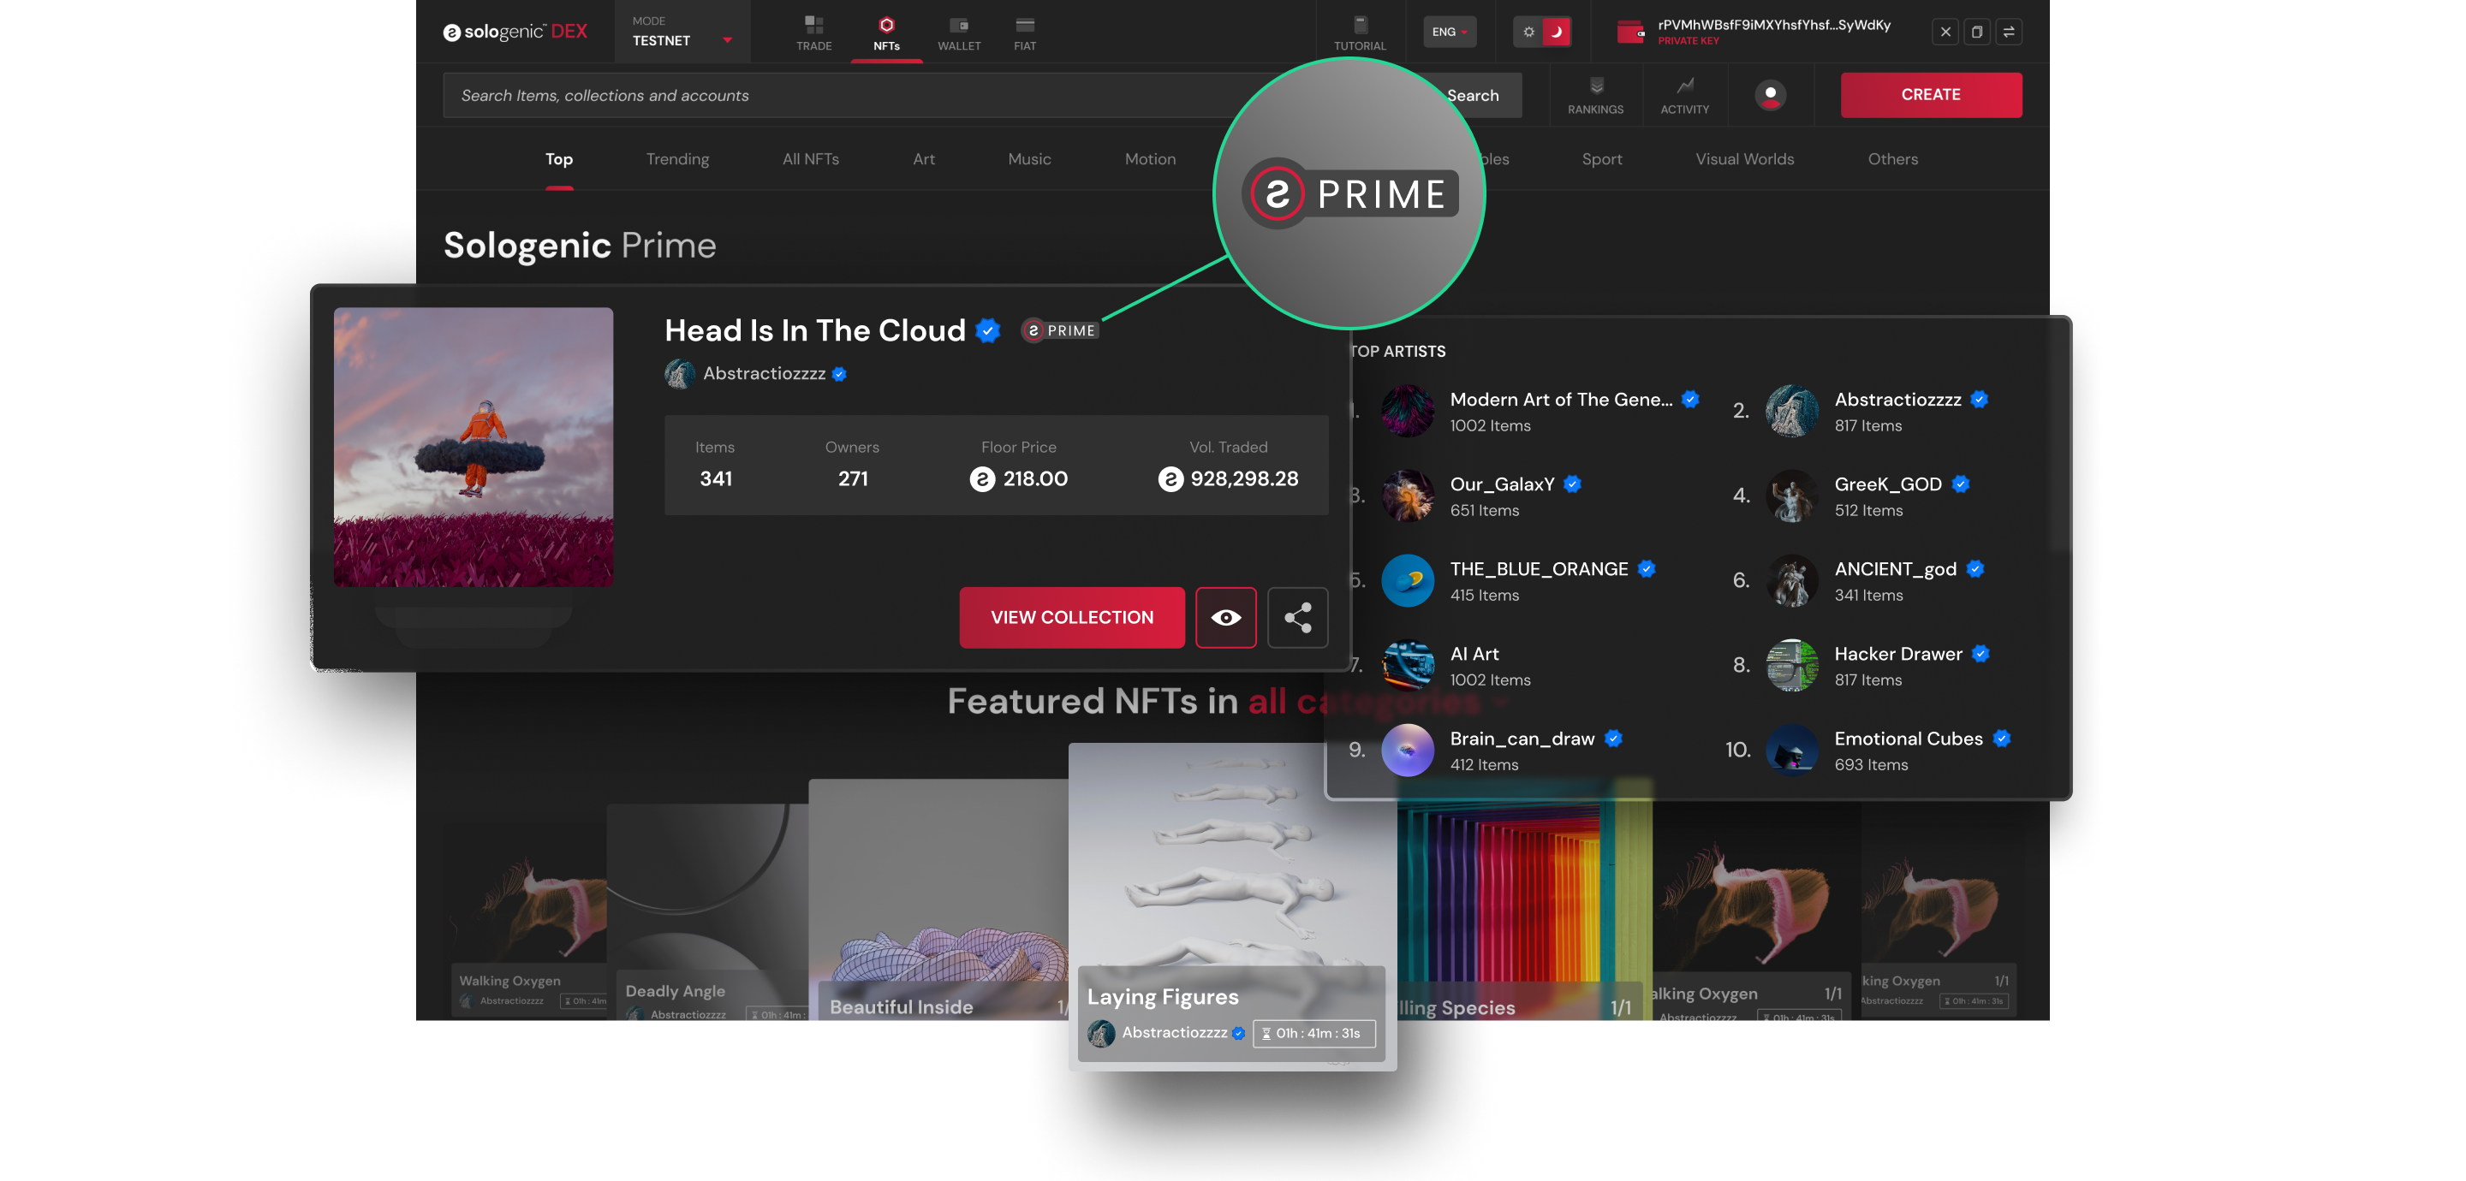This screenshot has height=1181, width=2466.
Task: Open the user profile avatar icon
Action: (x=1770, y=95)
